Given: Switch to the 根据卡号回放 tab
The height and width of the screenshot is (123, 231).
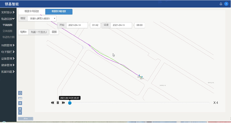Looking at the screenshot, I should pyautogui.click(x=32, y=11).
